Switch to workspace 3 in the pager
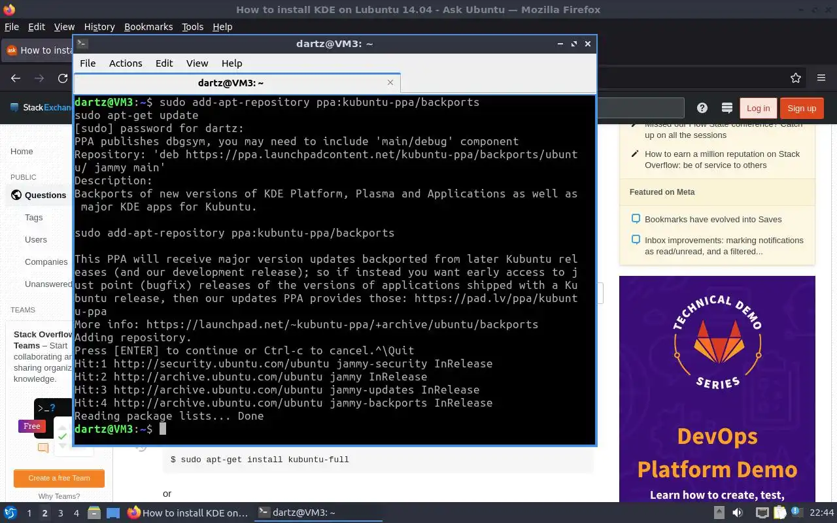Image resolution: width=837 pixels, height=523 pixels. 60,513
